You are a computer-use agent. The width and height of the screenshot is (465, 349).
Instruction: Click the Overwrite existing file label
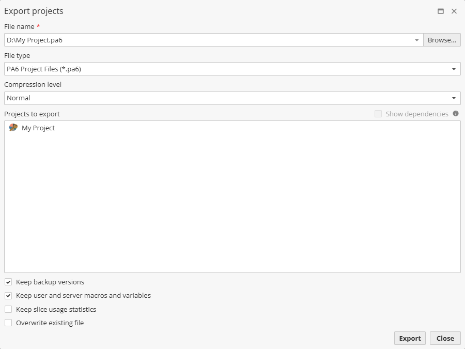[x=50, y=323]
